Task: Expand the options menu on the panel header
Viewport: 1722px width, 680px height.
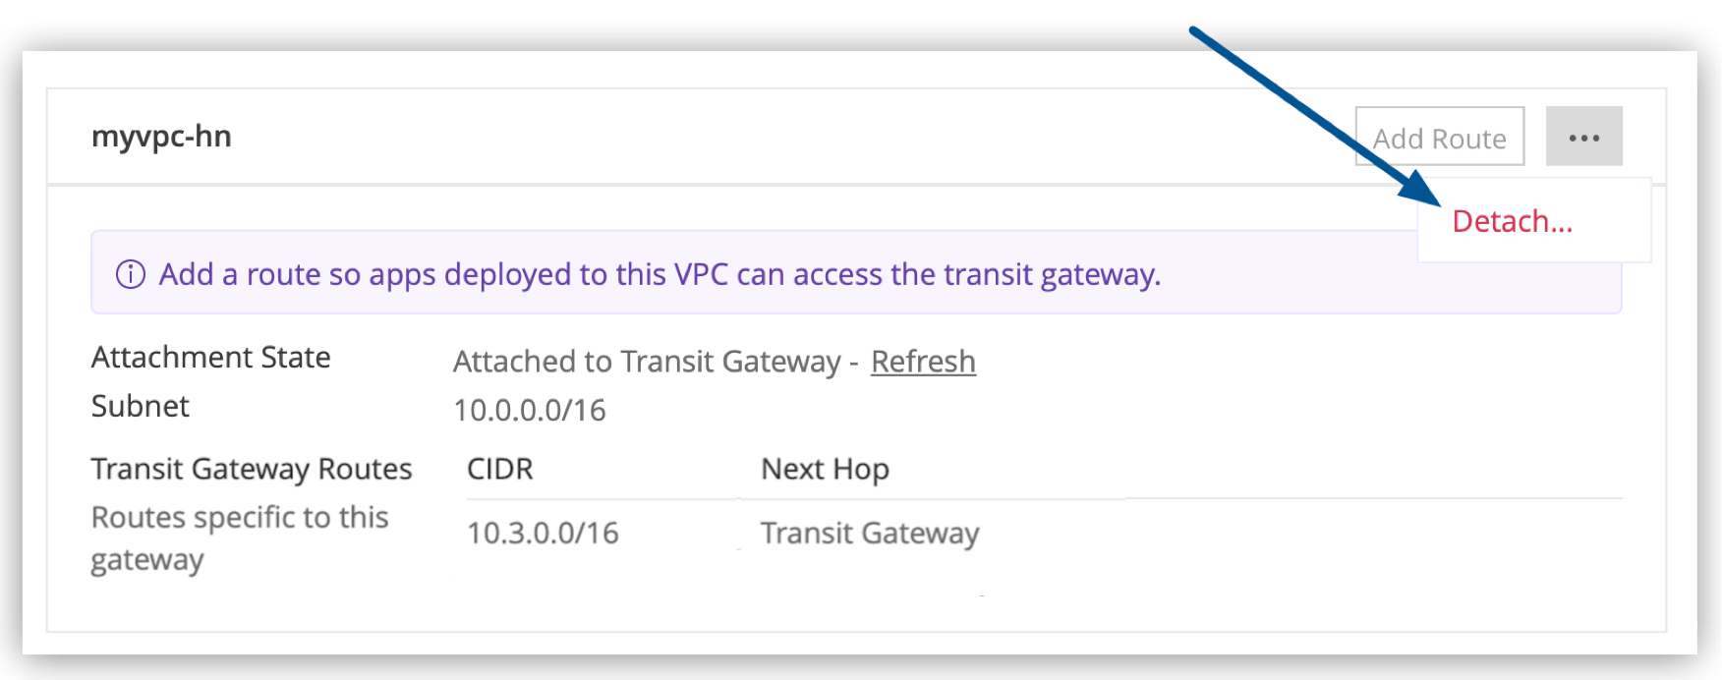Action: tap(1583, 137)
